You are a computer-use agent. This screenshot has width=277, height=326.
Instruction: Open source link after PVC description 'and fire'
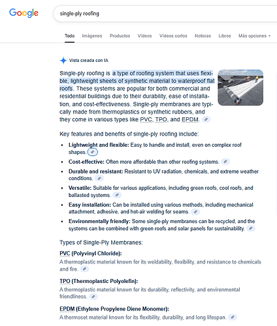pos(84,269)
